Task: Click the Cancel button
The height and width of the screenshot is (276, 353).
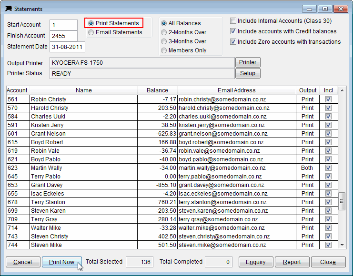Action: tap(23, 262)
